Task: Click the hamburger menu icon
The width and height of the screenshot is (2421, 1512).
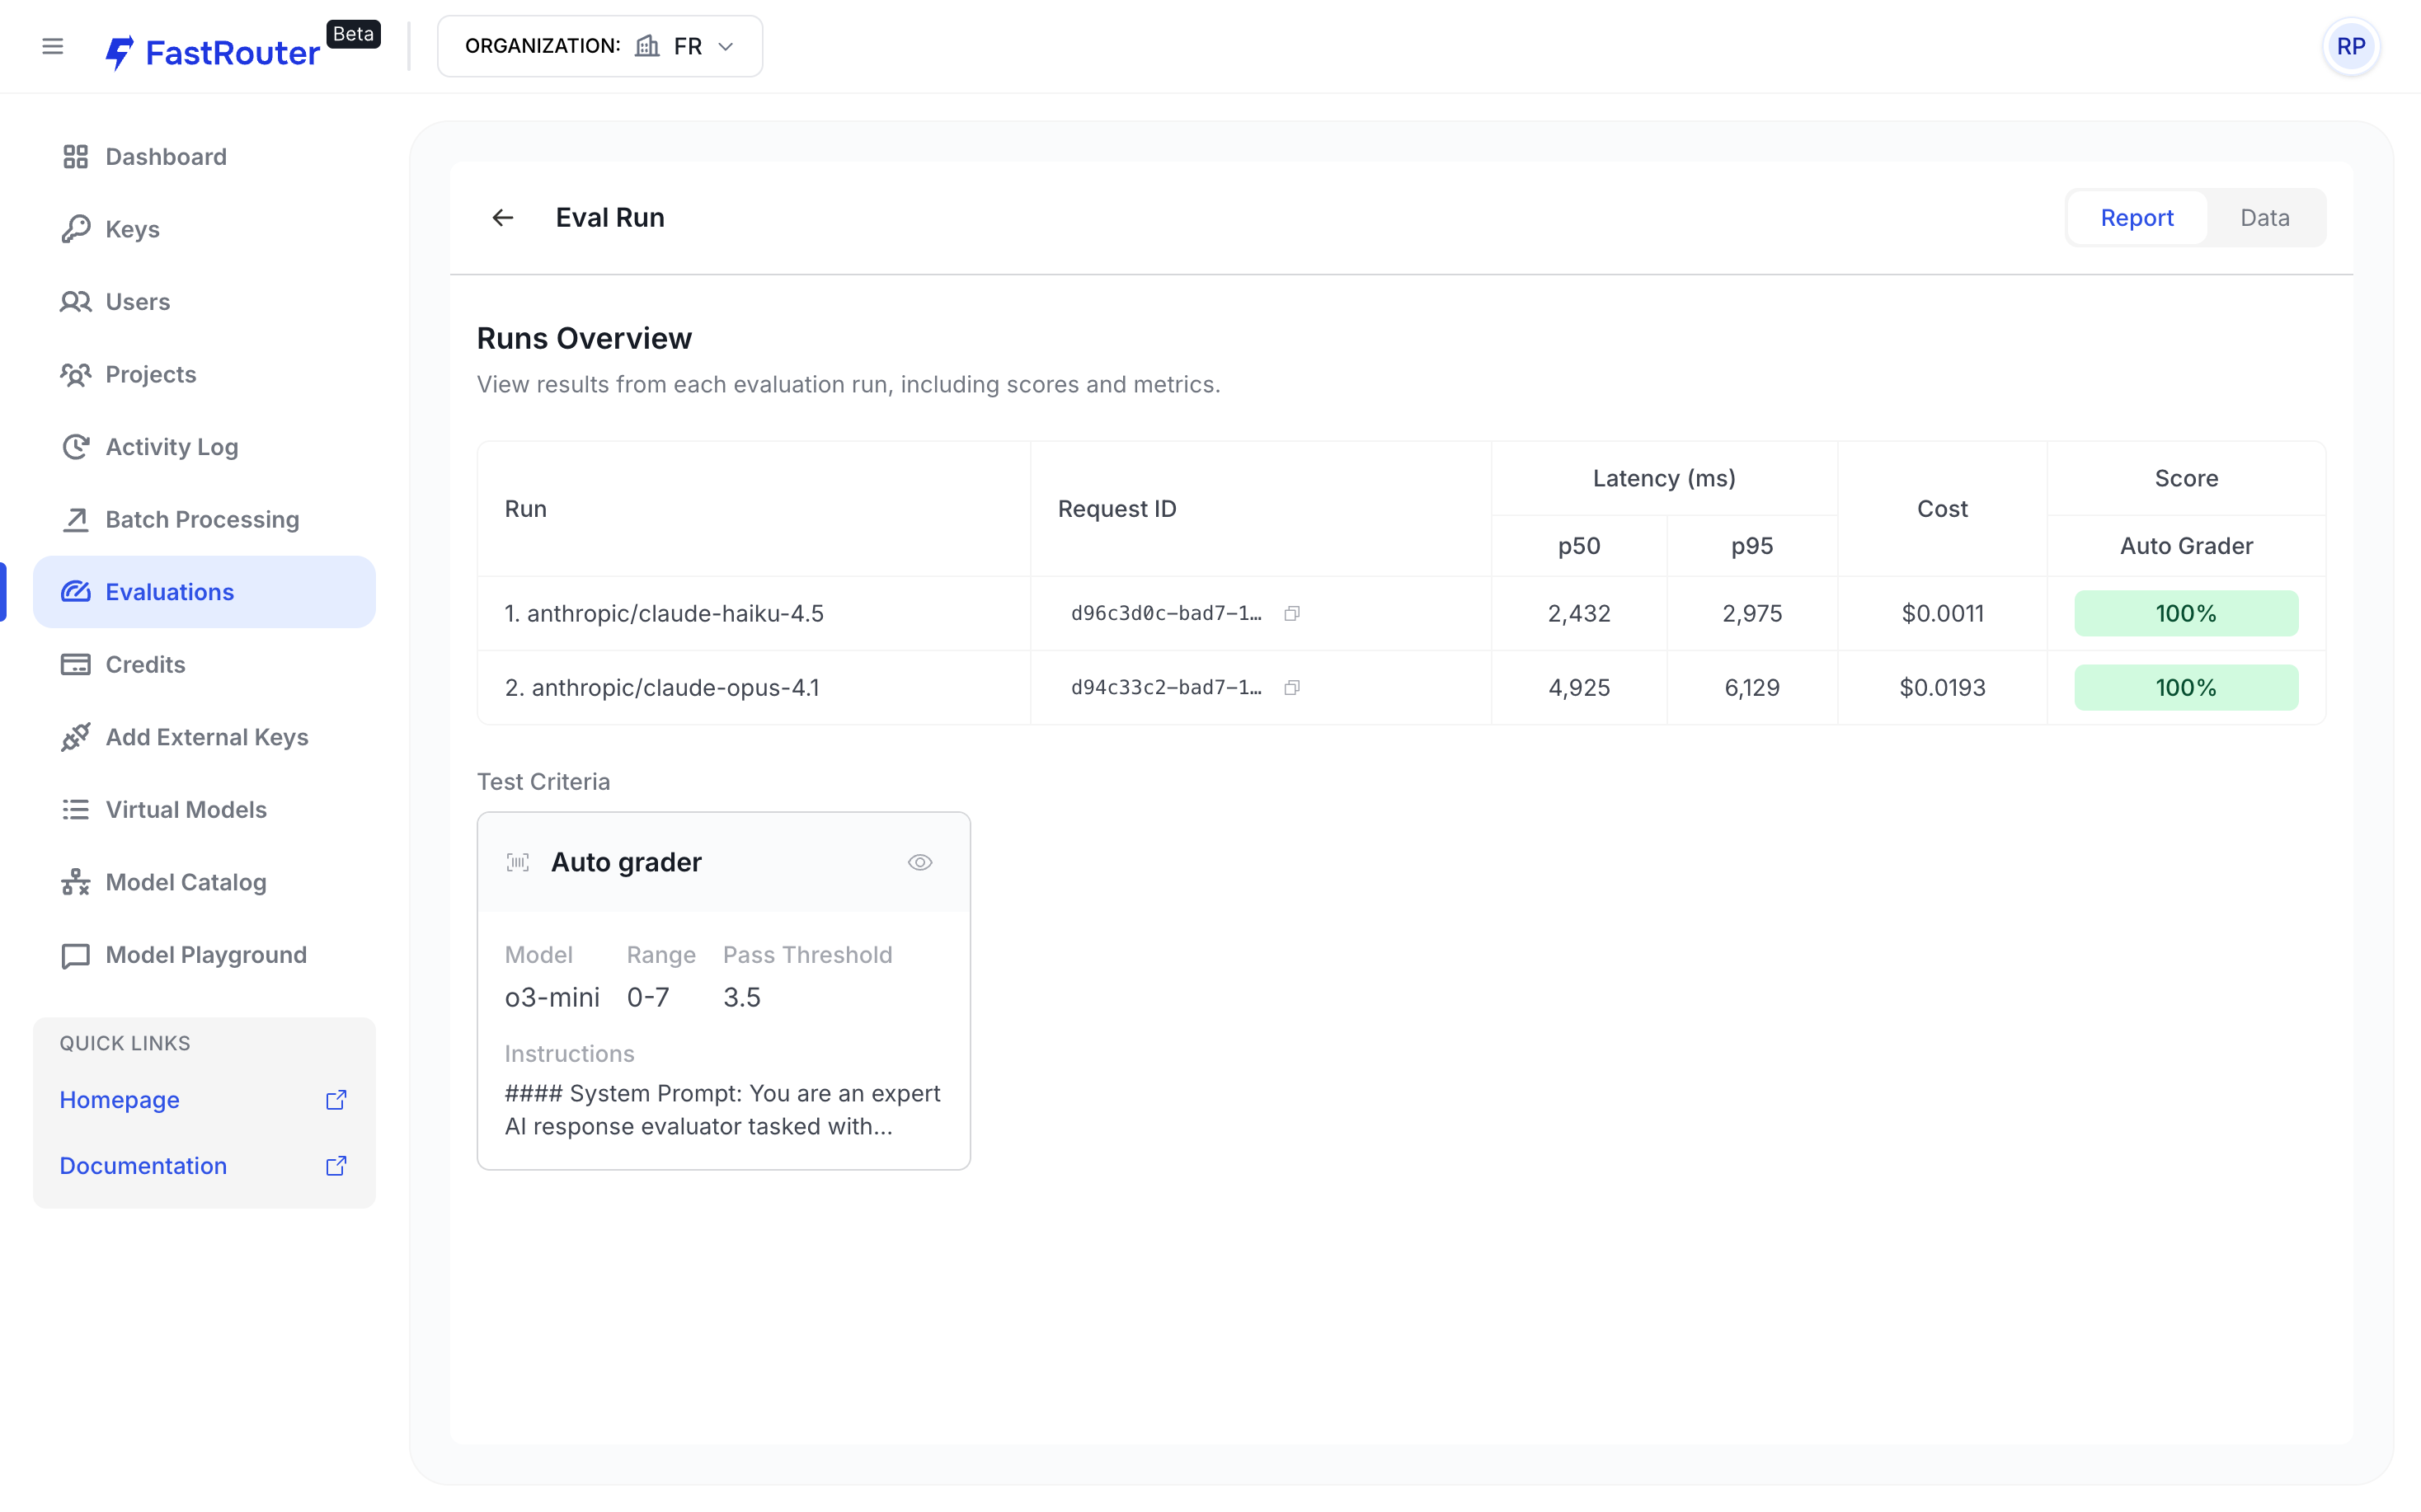Action: click(x=52, y=46)
